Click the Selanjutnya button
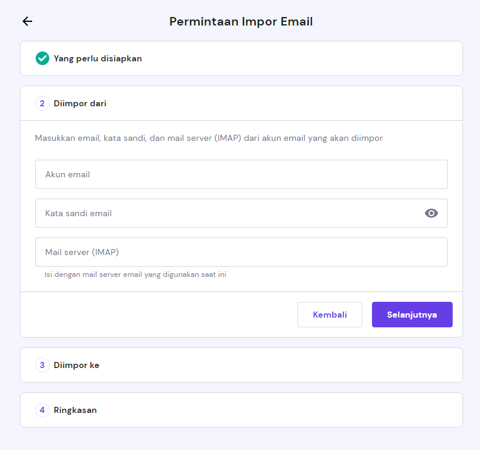This screenshot has width=480, height=450. pos(412,315)
